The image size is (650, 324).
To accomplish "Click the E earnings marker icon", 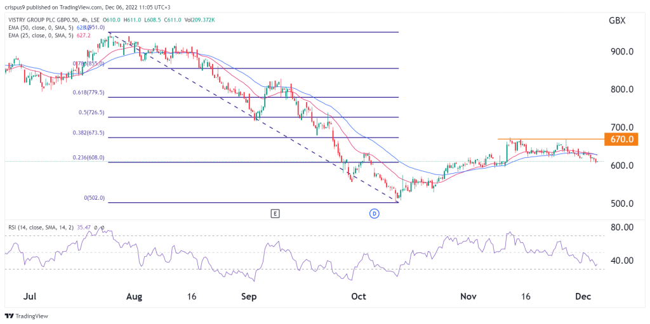I will pyautogui.click(x=275, y=214).
